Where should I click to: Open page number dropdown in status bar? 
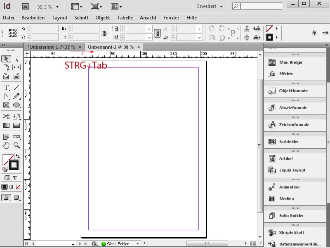click(x=73, y=244)
